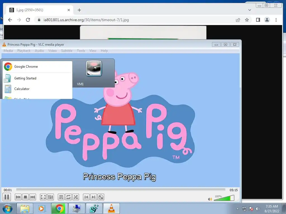Open the Registry Editor cubes taskbar icon
286x214 pixels.
click(94, 208)
